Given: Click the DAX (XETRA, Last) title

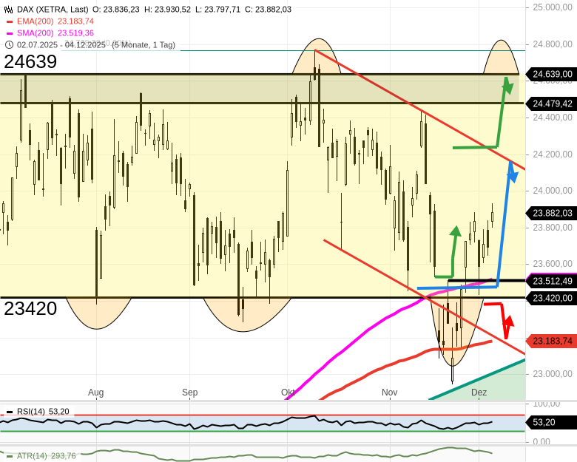Looking at the screenshot, I should pyautogui.click(x=53, y=10).
